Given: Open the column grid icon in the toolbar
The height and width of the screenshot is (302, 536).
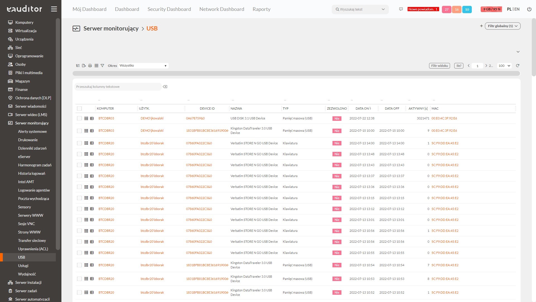Looking at the screenshot, I should [96, 66].
